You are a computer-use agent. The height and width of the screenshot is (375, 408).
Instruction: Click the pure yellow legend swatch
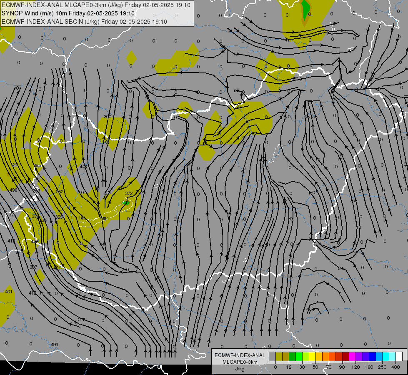click(x=313, y=356)
